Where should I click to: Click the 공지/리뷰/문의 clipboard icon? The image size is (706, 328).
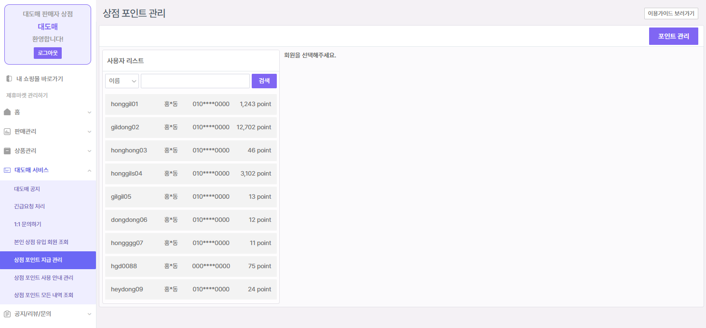pos(7,314)
